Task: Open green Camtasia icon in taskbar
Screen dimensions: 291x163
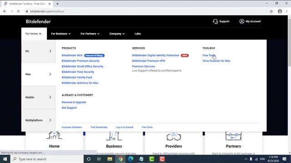Action: (151, 159)
